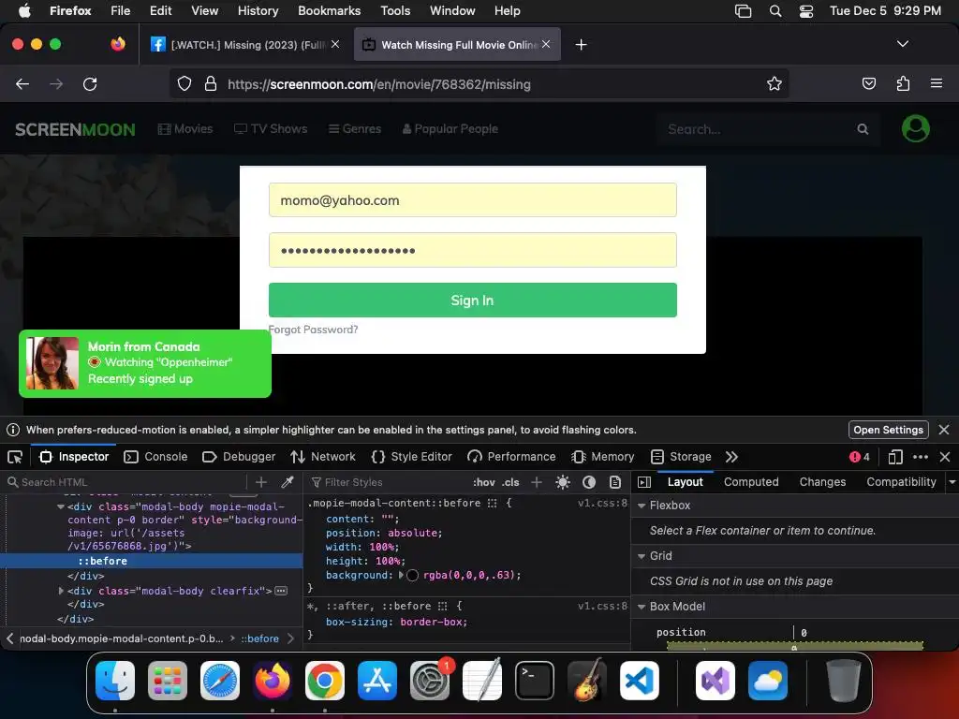
Task: Click the SCREENMOON logo
Action: click(x=75, y=129)
